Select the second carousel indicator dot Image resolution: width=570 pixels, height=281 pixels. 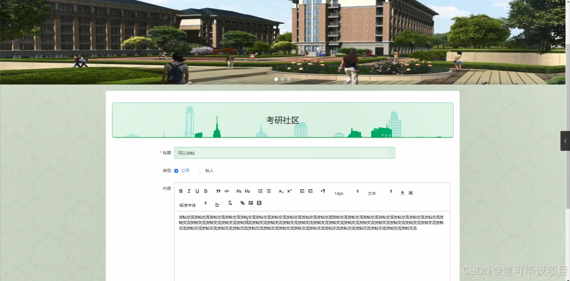point(283,79)
